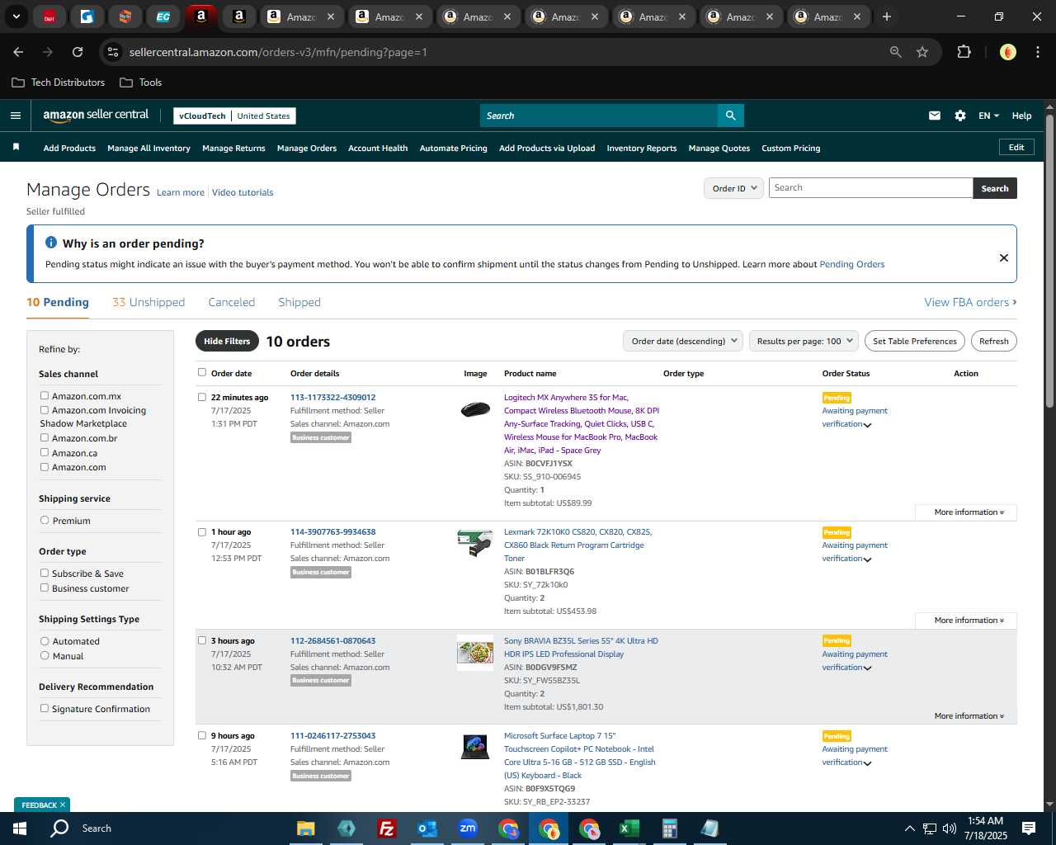Open Outlook from the taskbar

(427, 828)
